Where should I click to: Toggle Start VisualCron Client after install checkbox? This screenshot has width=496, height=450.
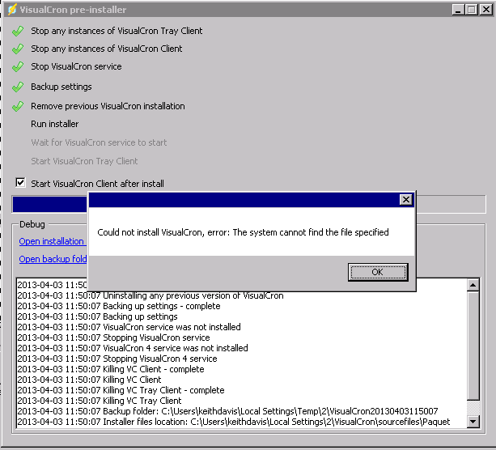point(21,183)
